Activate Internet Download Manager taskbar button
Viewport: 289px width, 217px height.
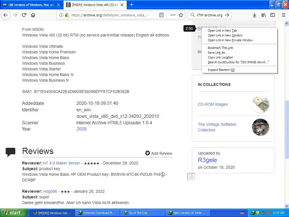pyautogui.click(x=97, y=213)
